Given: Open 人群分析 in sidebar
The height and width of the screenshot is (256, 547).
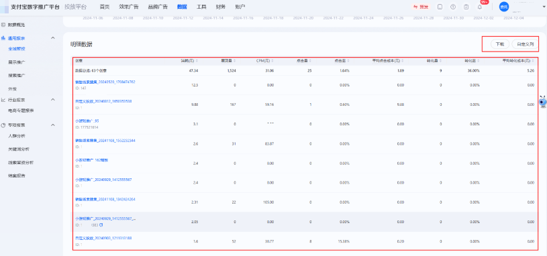Looking at the screenshot, I should click(16, 135).
